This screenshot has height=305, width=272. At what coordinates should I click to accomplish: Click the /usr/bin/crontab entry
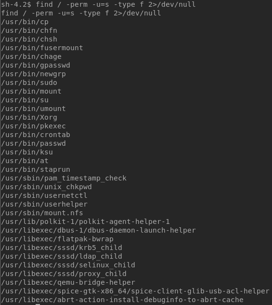(36, 135)
